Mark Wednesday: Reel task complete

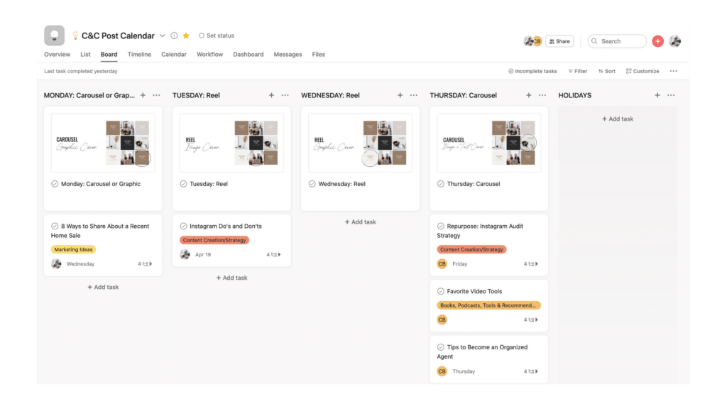point(312,184)
